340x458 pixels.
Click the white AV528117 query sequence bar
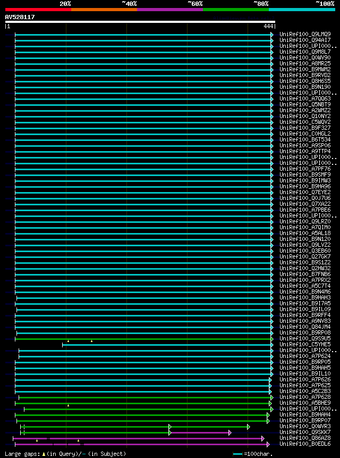coord(140,22)
